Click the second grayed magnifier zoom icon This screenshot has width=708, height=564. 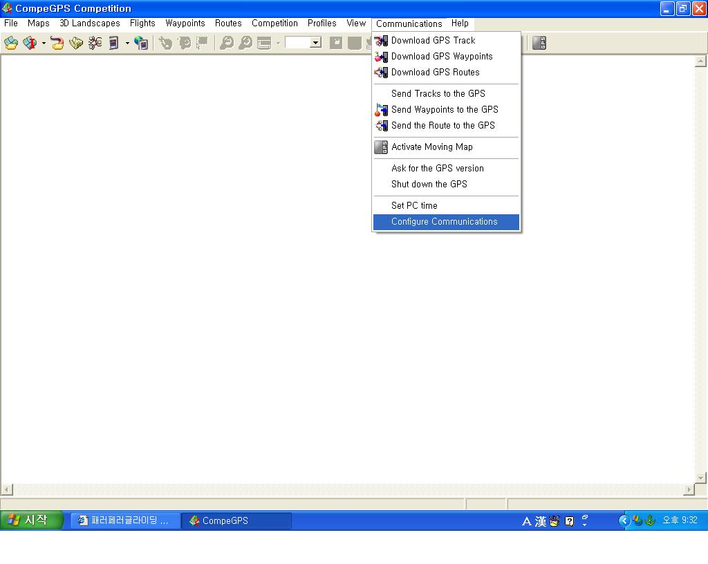coord(245,44)
